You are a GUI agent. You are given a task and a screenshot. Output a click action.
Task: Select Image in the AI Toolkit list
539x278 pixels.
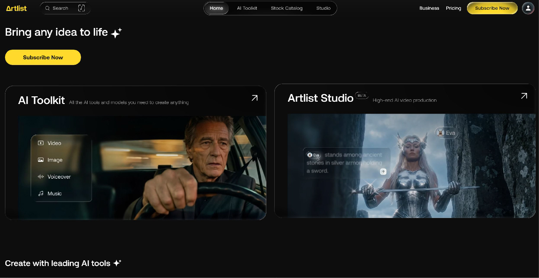(x=55, y=160)
